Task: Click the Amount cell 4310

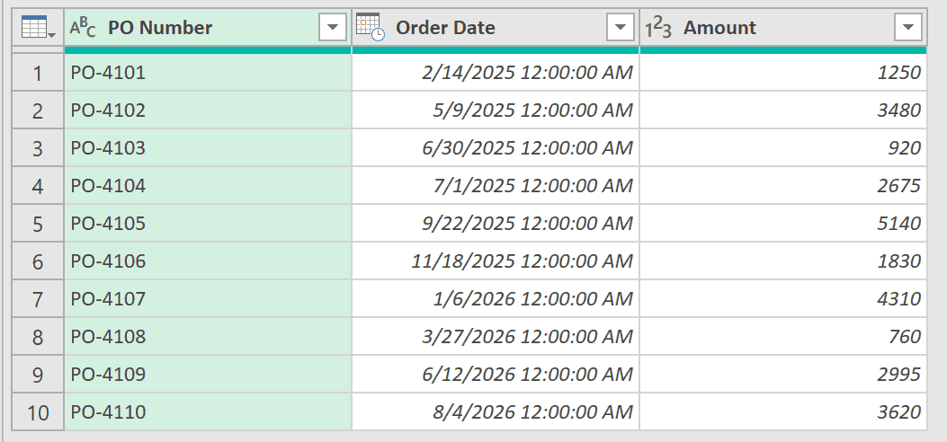Action: (x=783, y=298)
